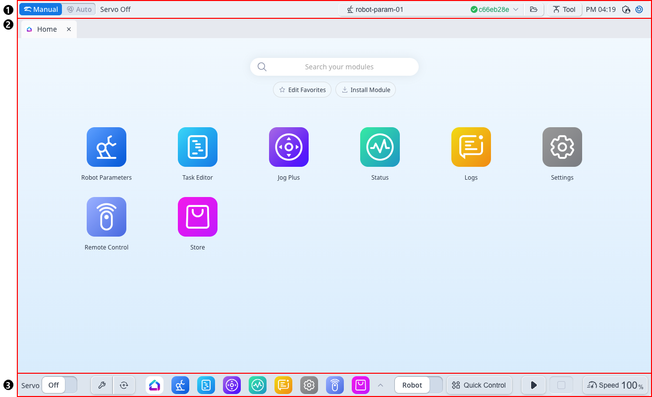The image size is (652, 397).
Task: Open the Status monitoring module
Action: [x=380, y=147]
